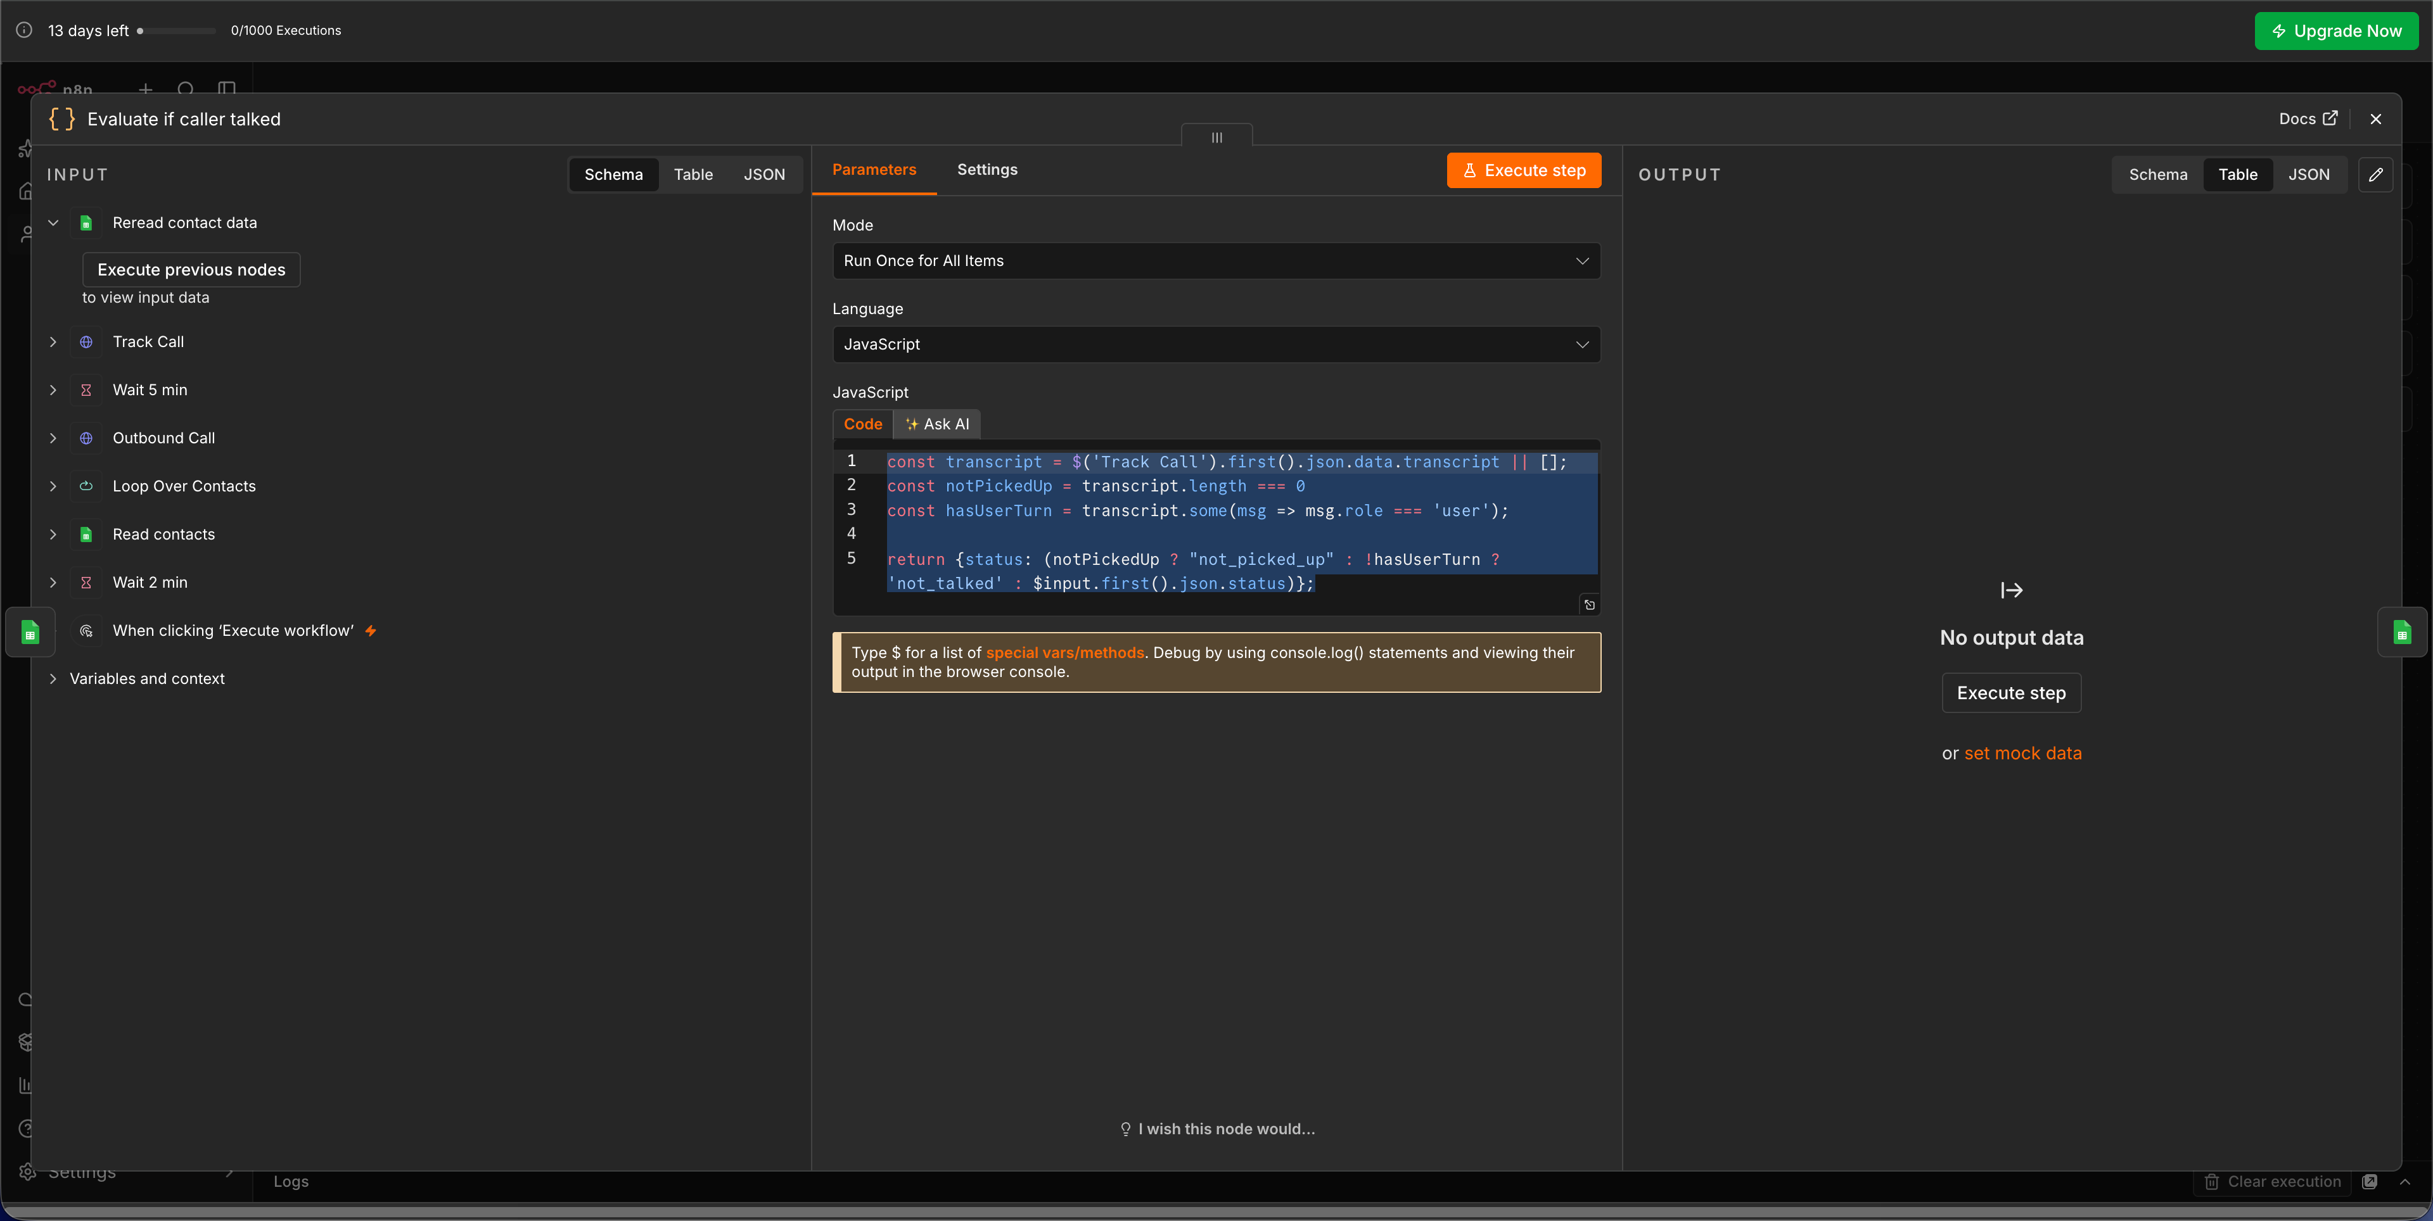Click the Read contacts sheets icon
The height and width of the screenshot is (1221, 2433).
86,535
